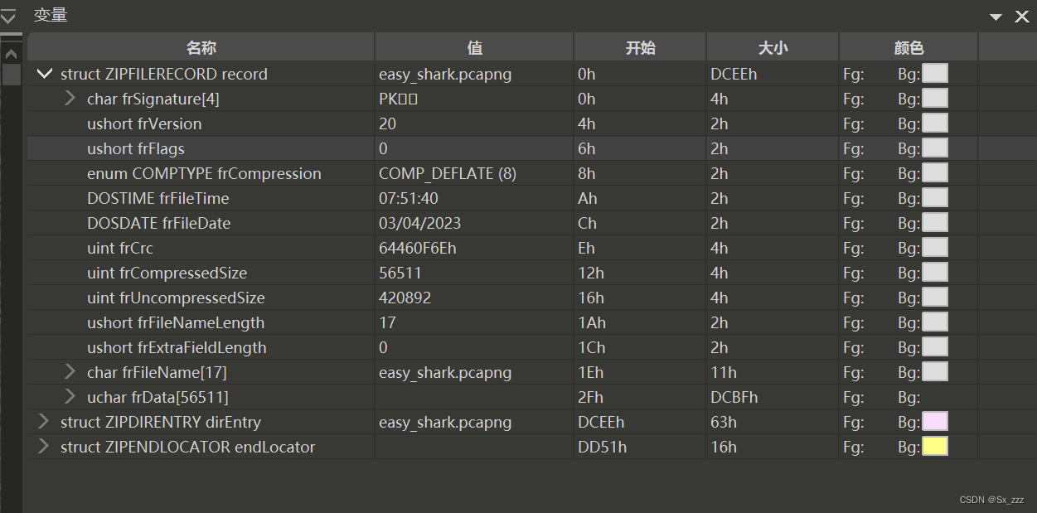Expand the struct ZIPENDLOCATOR endLocator node
1037x513 pixels.
point(43,446)
